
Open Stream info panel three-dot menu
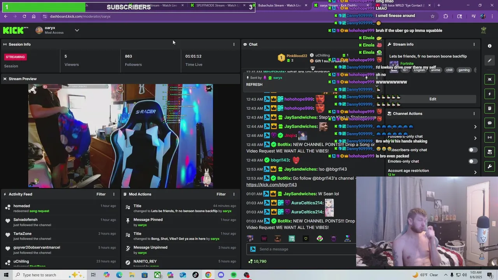(x=474, y=44)
